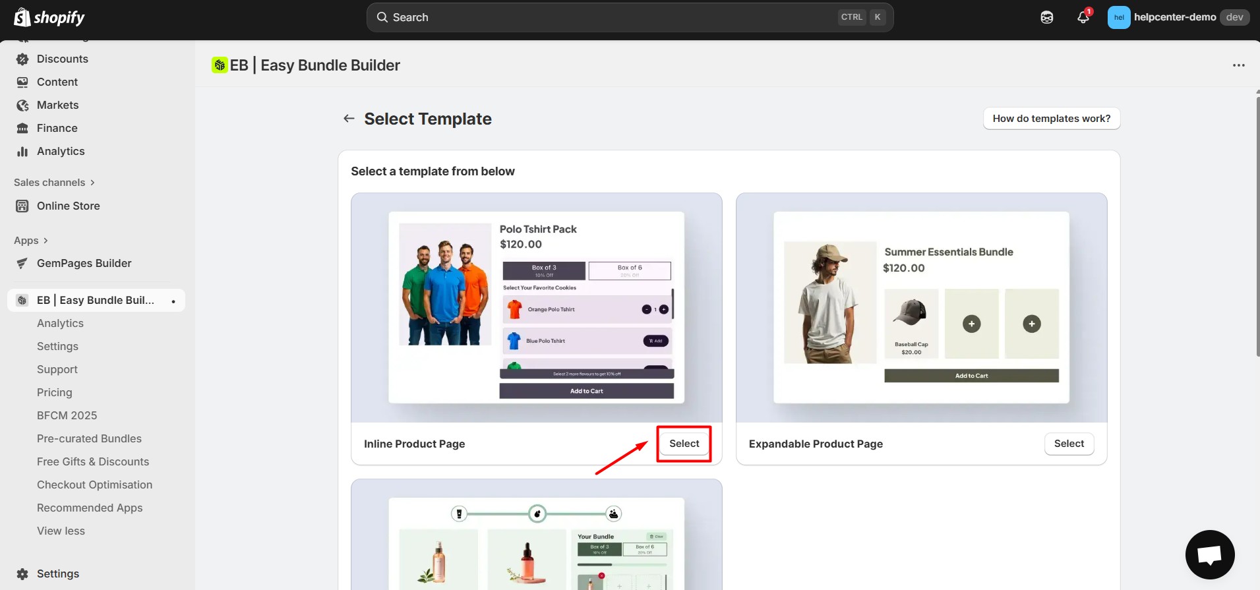The width and height of the screenshot is (1260, 590).
Task: Click the dev badge in top bar
Action: pyautogui.click(x=1234, y=17)
